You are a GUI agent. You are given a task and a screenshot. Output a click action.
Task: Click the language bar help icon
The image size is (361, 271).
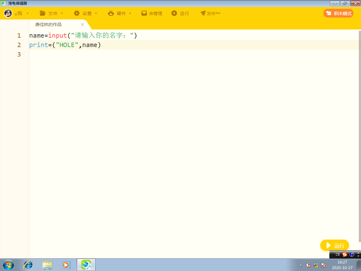(352, 254)
